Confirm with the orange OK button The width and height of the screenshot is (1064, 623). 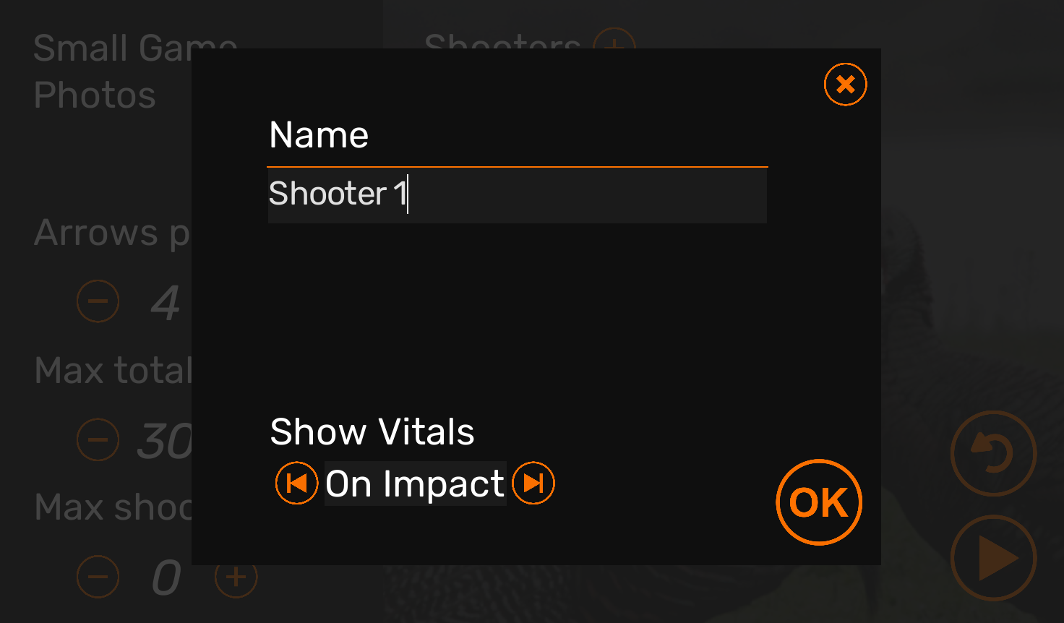tap(819, 502)
